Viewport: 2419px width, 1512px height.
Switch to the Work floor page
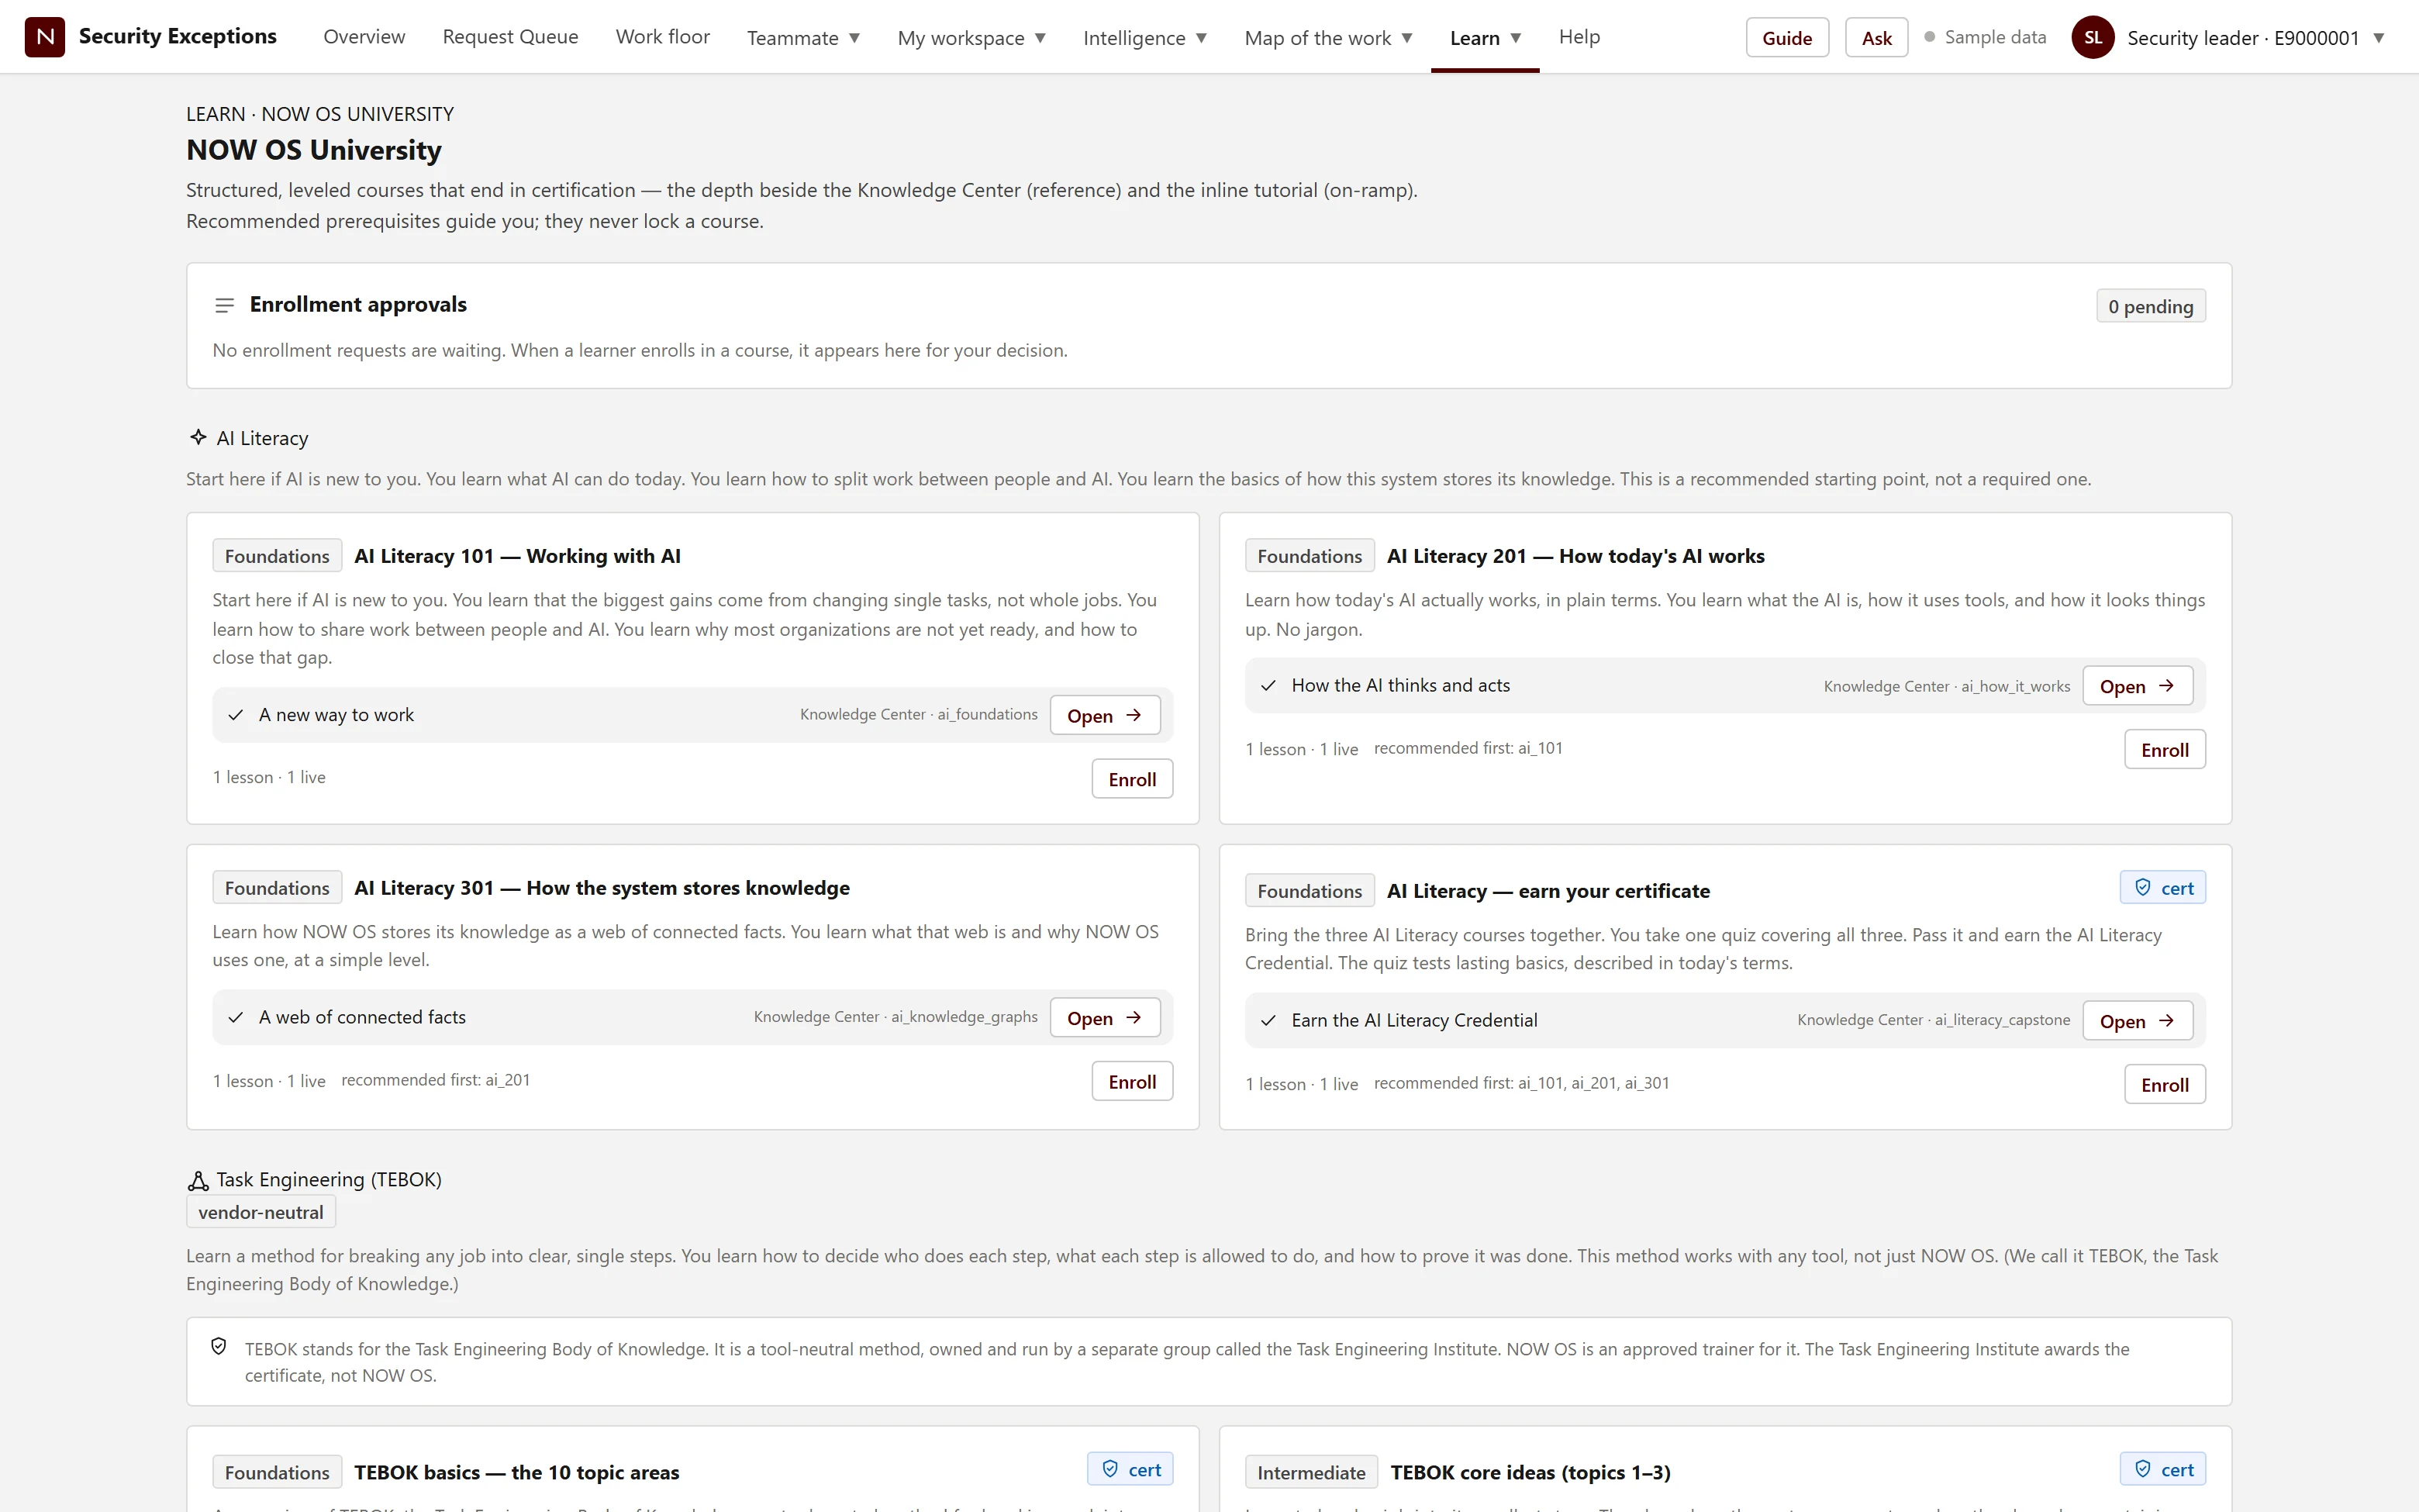pos(661,37)
